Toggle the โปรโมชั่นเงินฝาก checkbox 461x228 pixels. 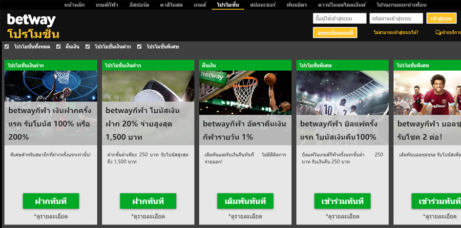click(x=88, y=47)
